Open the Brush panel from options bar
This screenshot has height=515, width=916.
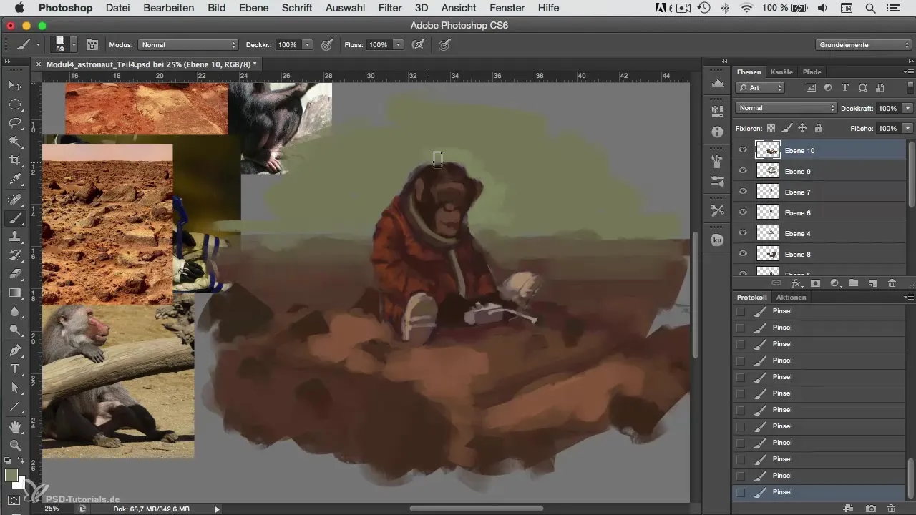92,44
